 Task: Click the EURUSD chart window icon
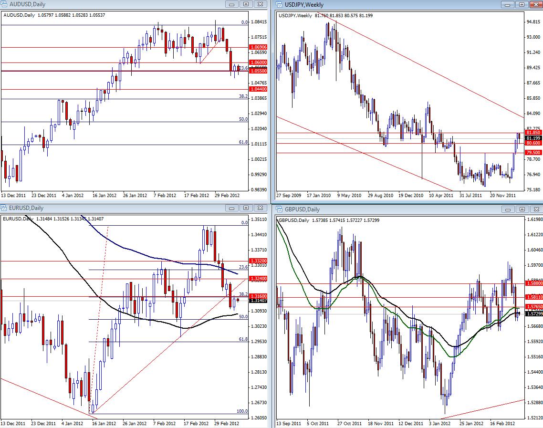tap(4, 208)
